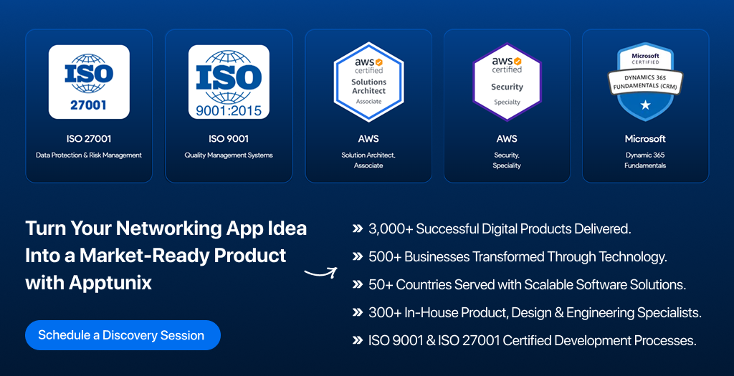Image resolution: width=734 pixels, height=376 pixels.
Task: Click 'Quality Management Systems' text
Action: pyautogui.click(x=229, y=155)
